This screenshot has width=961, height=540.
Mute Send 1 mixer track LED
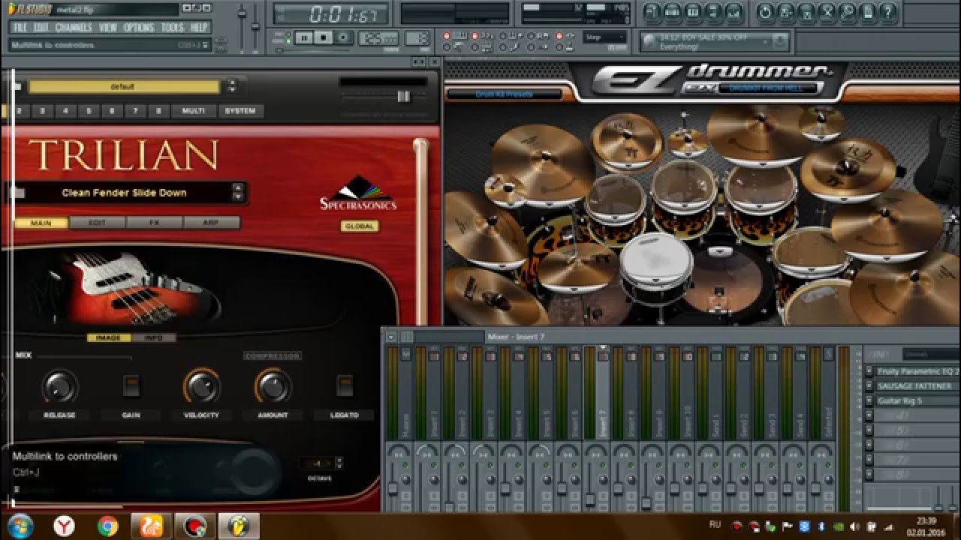[x=715, y=464]
